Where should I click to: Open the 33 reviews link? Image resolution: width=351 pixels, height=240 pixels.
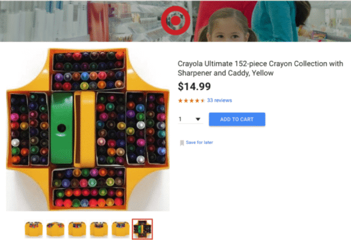click(220, 100)
